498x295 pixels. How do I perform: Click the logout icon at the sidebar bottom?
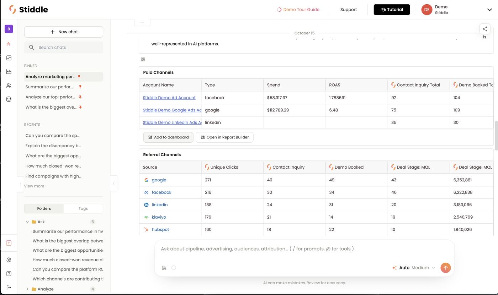[9, 287]
